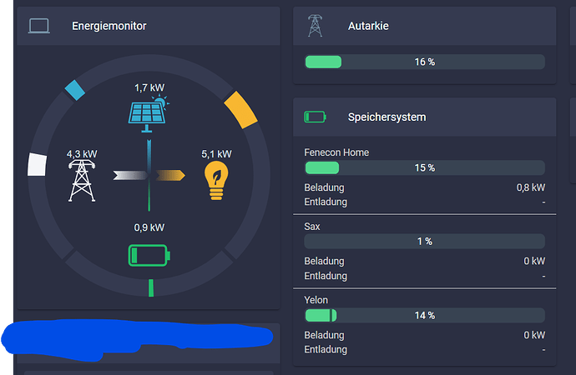This screenshot has width=576, height=375.
Task: Click the Sax 1 % charge bar
Action: [x=424, y=241]
